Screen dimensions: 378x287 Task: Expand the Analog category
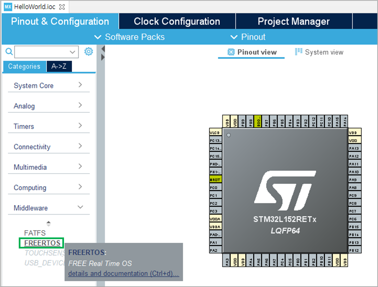49,106
